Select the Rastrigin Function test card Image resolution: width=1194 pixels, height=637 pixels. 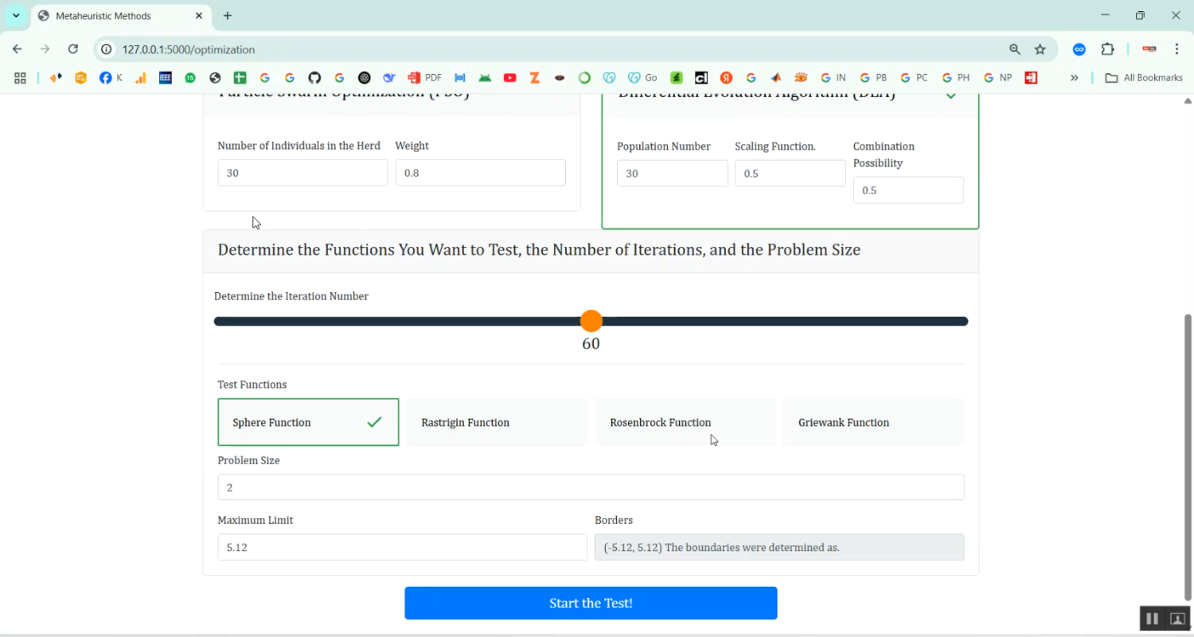(497, 422)
